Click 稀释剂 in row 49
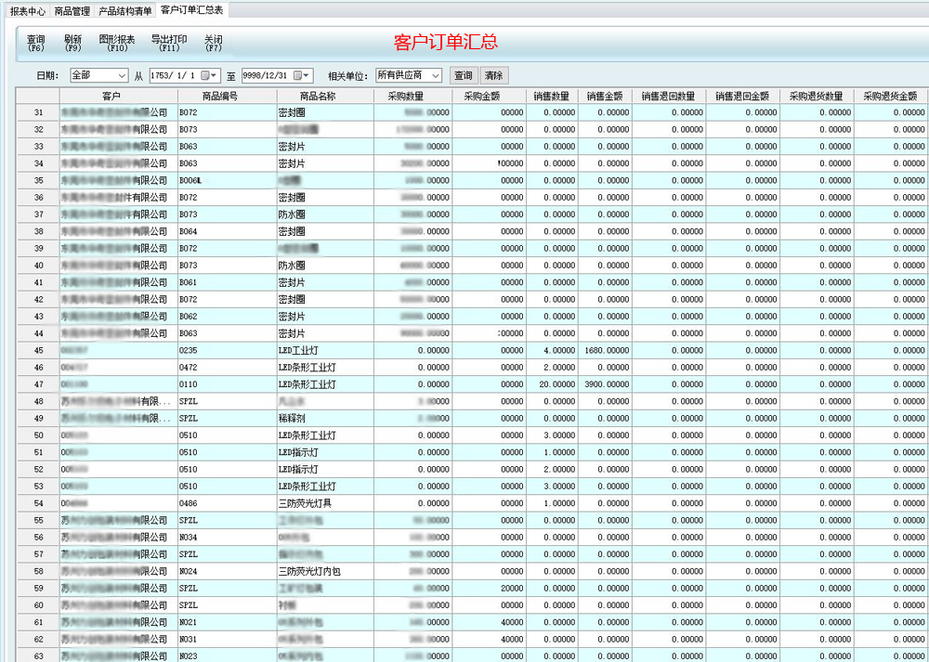 tap(292, 419)
